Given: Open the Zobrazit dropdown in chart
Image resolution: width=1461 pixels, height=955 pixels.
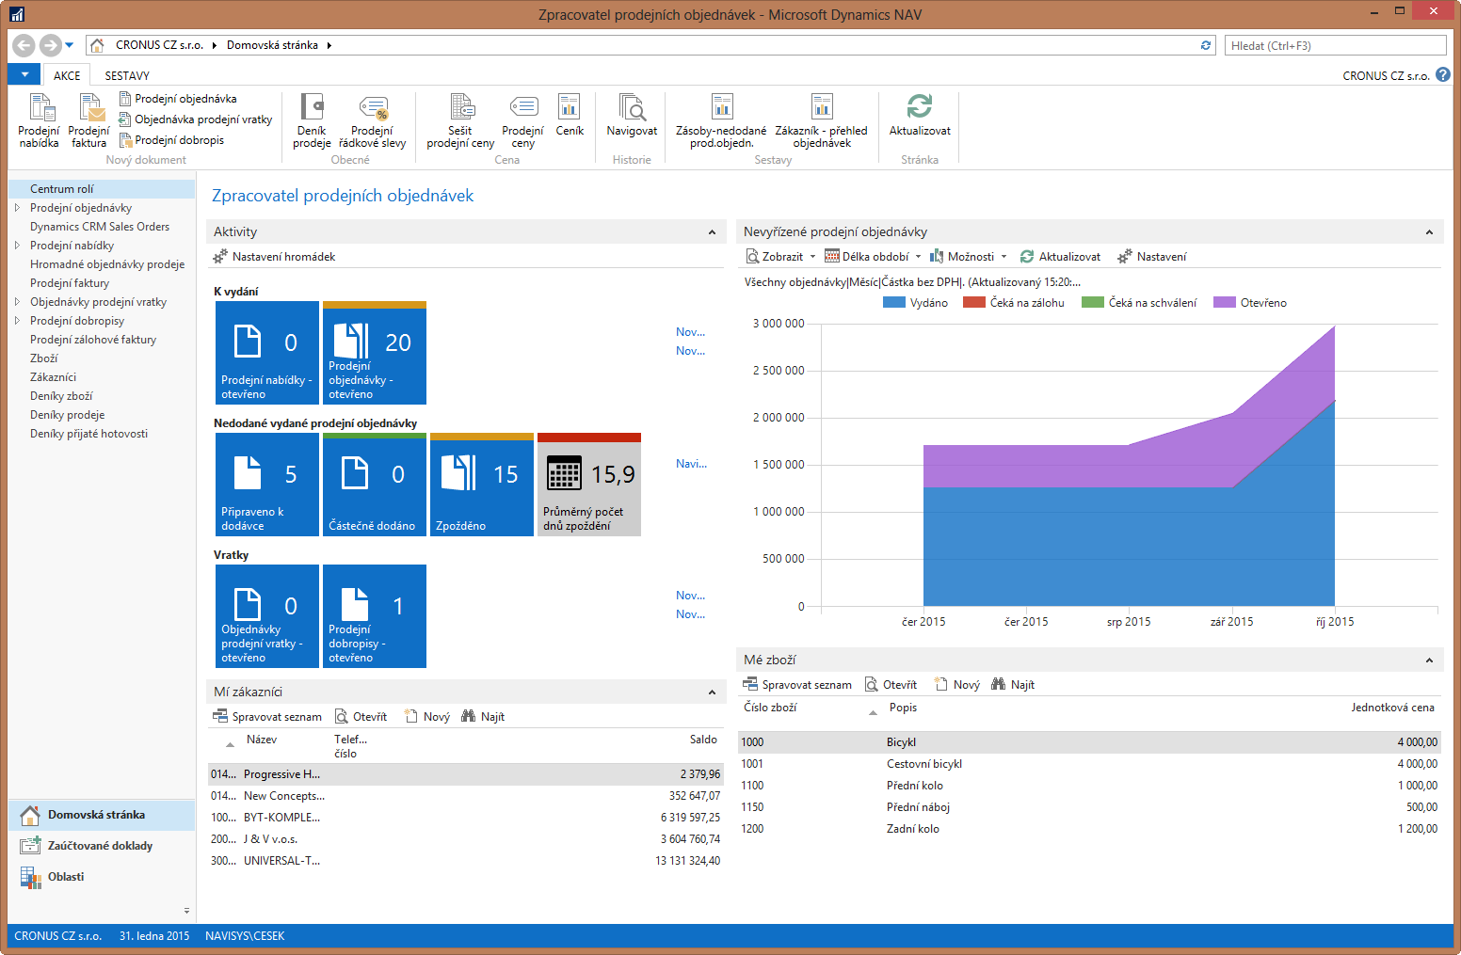Looking at the screenshot, I should tap(780, 257).
